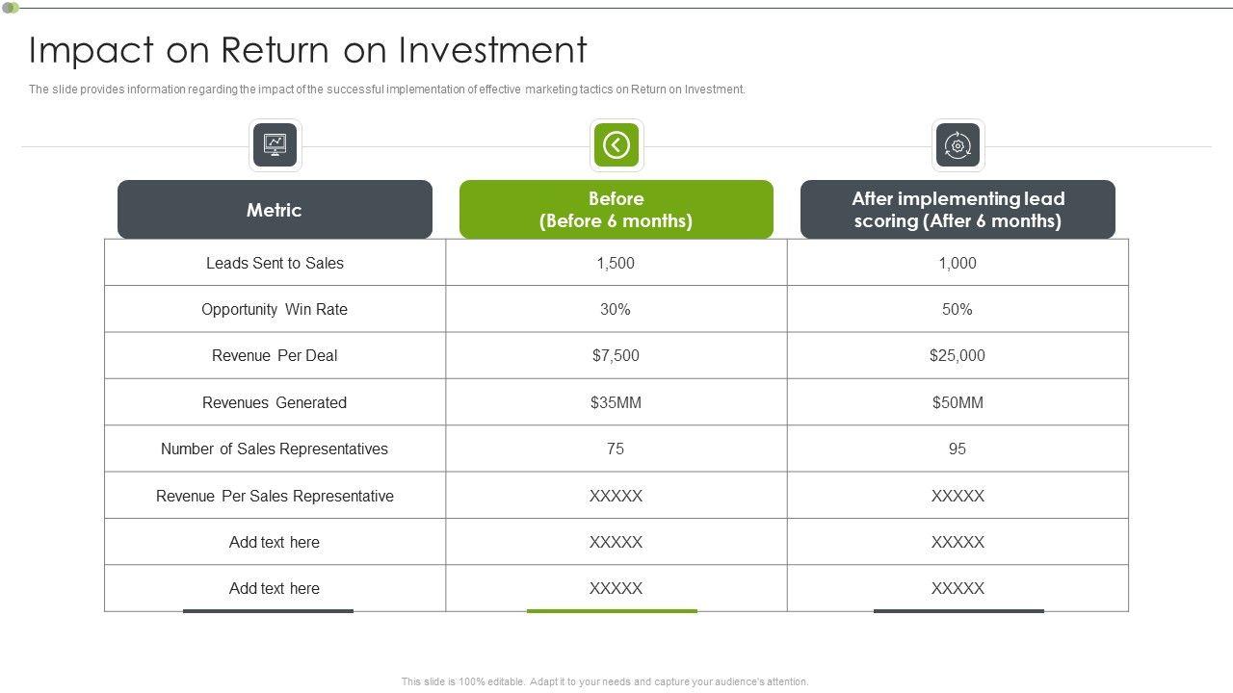Screen dimensions: 1233x693
Task: Select the Revenue Per Sales Representative label
Action: pos(275,496)
